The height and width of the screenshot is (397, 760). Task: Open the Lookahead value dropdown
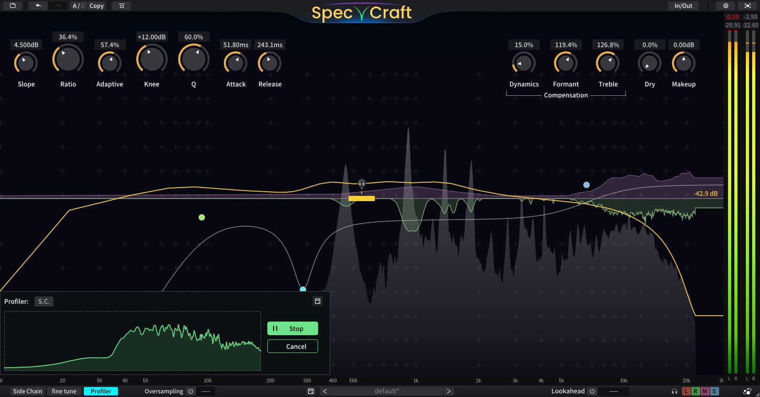click(x=614, y=391)
